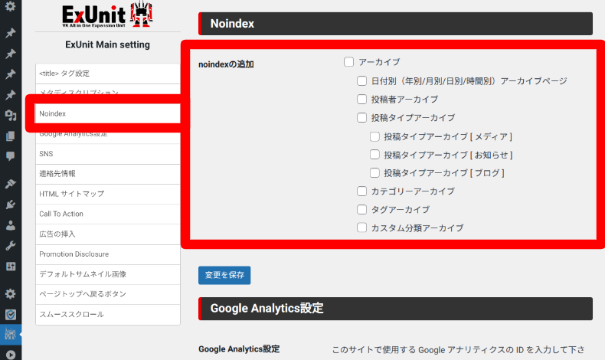This screenshot has height=360, width=605.
Task: Open the ページトップへ戻るボタン menu item
Action: pos(108,294)
